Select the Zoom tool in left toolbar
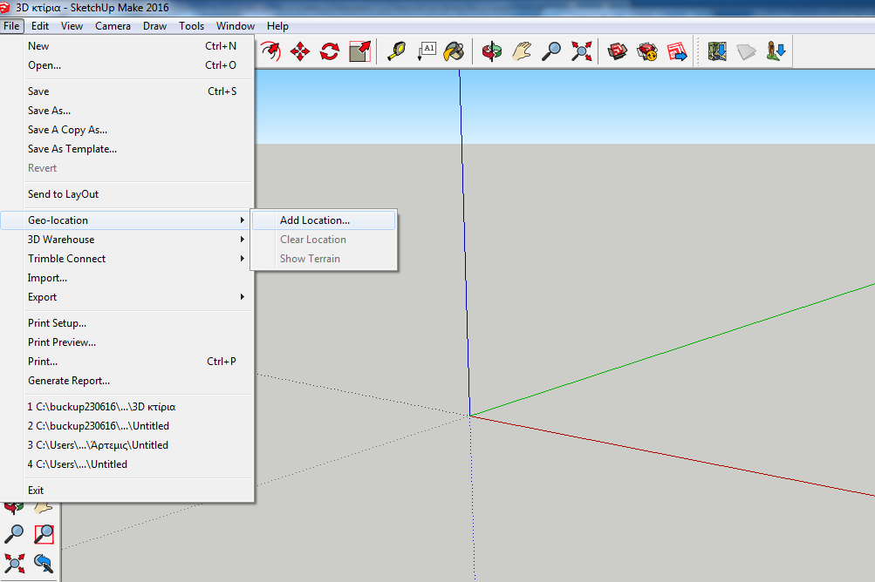This screenshot has width=875, height=582. 14,533
